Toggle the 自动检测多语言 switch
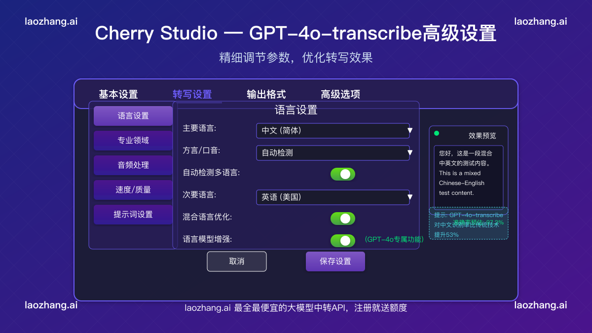592x333 pixels. (x=343, y=174)
